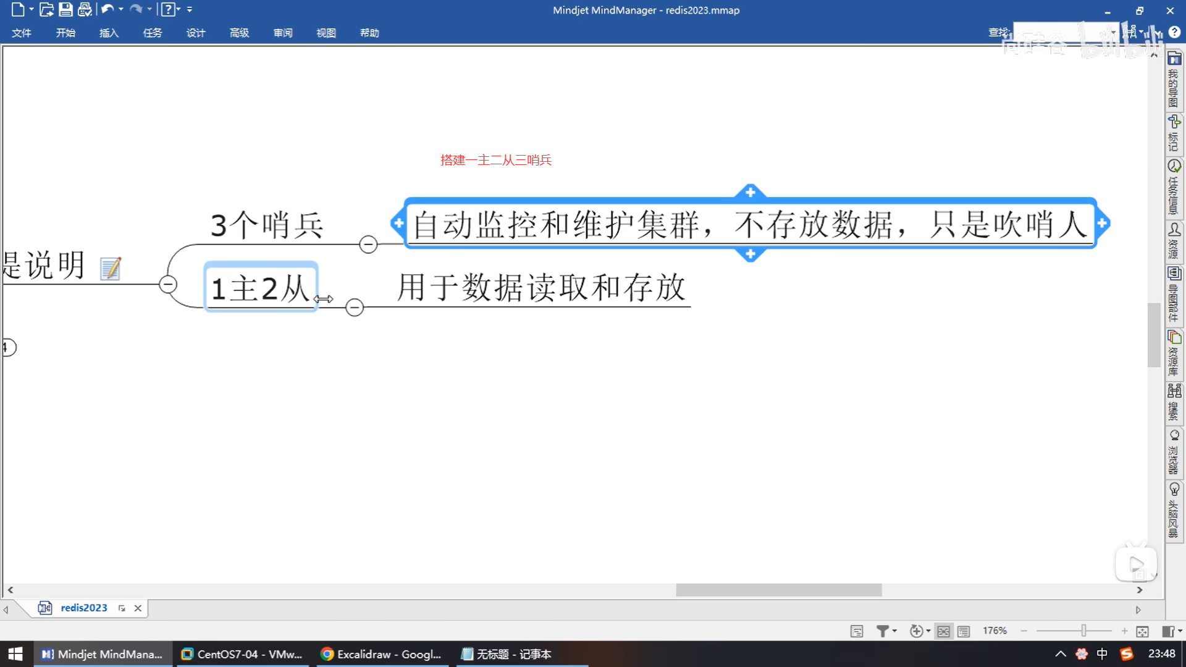Click the filter funnel icon in status bar

(882, 631)
